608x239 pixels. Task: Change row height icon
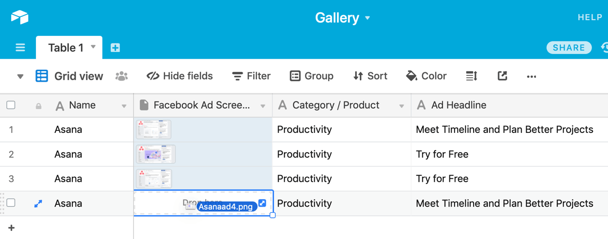(x=472, y=76)
